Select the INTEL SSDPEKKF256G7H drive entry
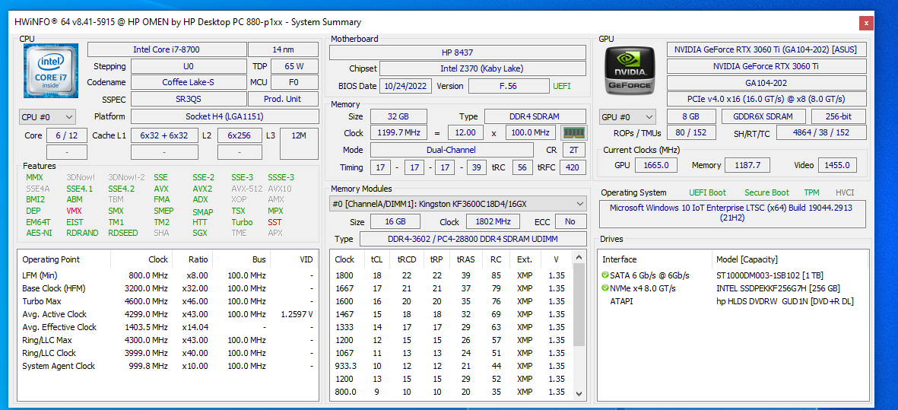Screen dimensions: 898x410 point(777,288)
